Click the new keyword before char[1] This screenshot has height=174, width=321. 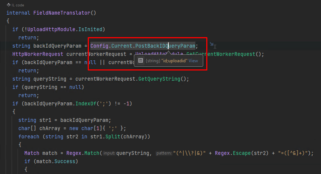coord(74,129)
